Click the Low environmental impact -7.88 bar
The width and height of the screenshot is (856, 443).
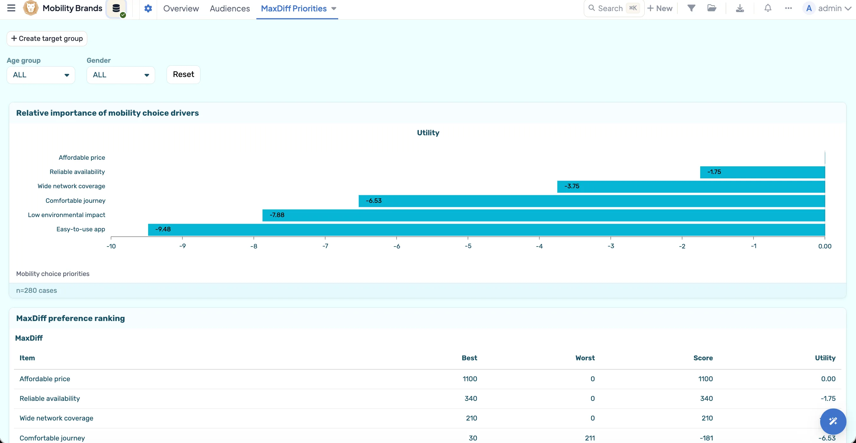pos(543,215)
